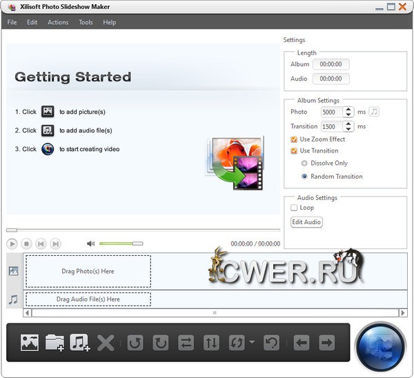
Task: Click the move left arrow icon
Action: 301,342
